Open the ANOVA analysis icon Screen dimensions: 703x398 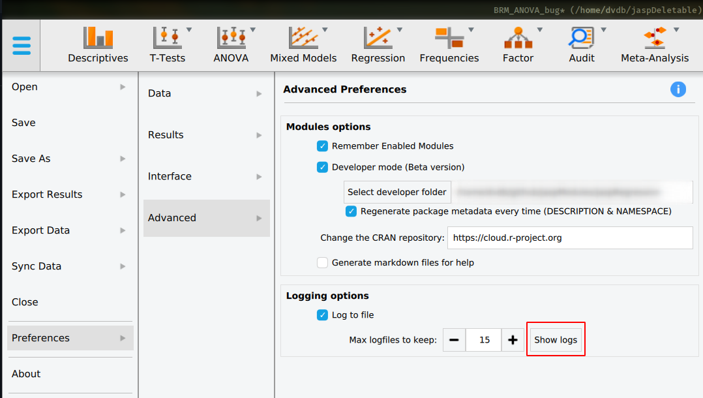230,36
